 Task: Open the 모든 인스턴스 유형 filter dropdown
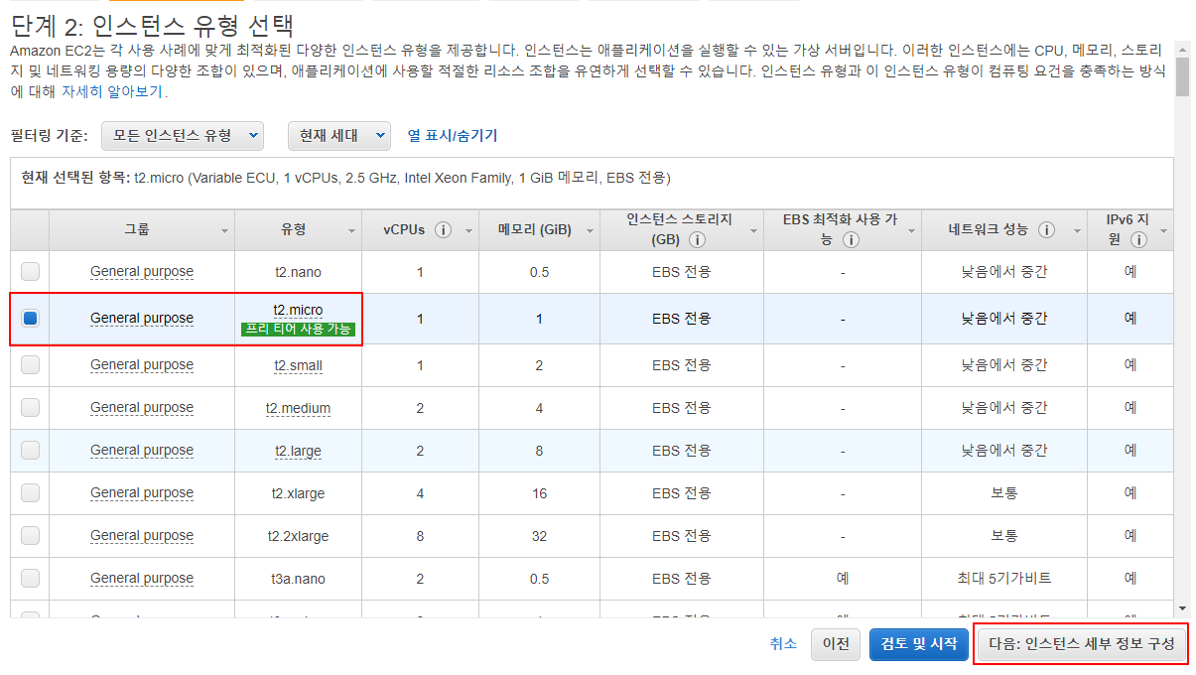[183, 135]
